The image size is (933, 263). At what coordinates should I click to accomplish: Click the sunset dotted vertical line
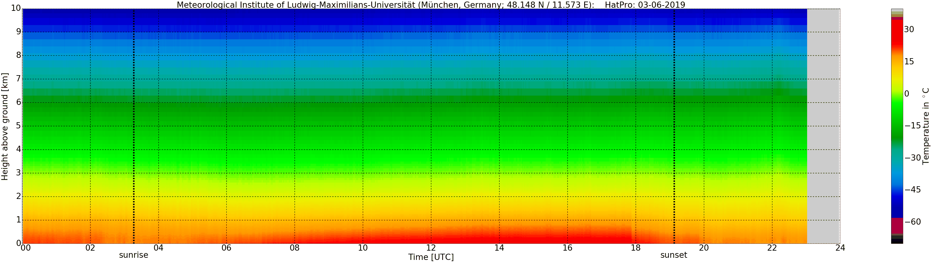[x=674, y=127]
